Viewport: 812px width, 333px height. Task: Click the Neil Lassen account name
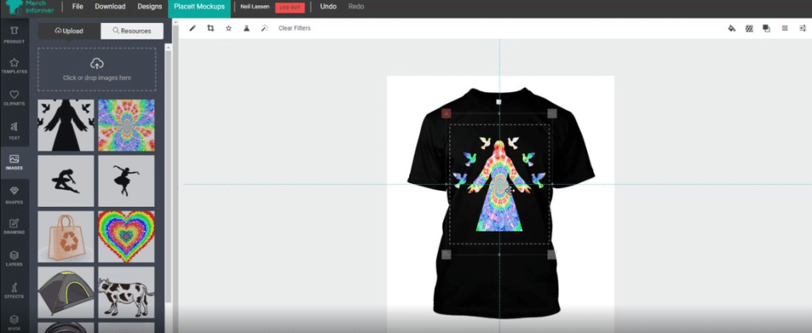255,6
